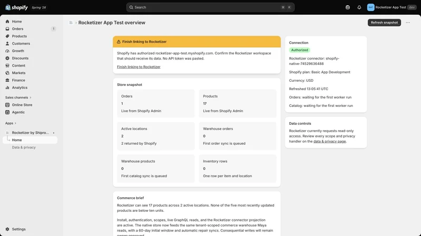The image size is (421, 236).
Task: Open Finance in the sidebar
Action: point(30,80)
